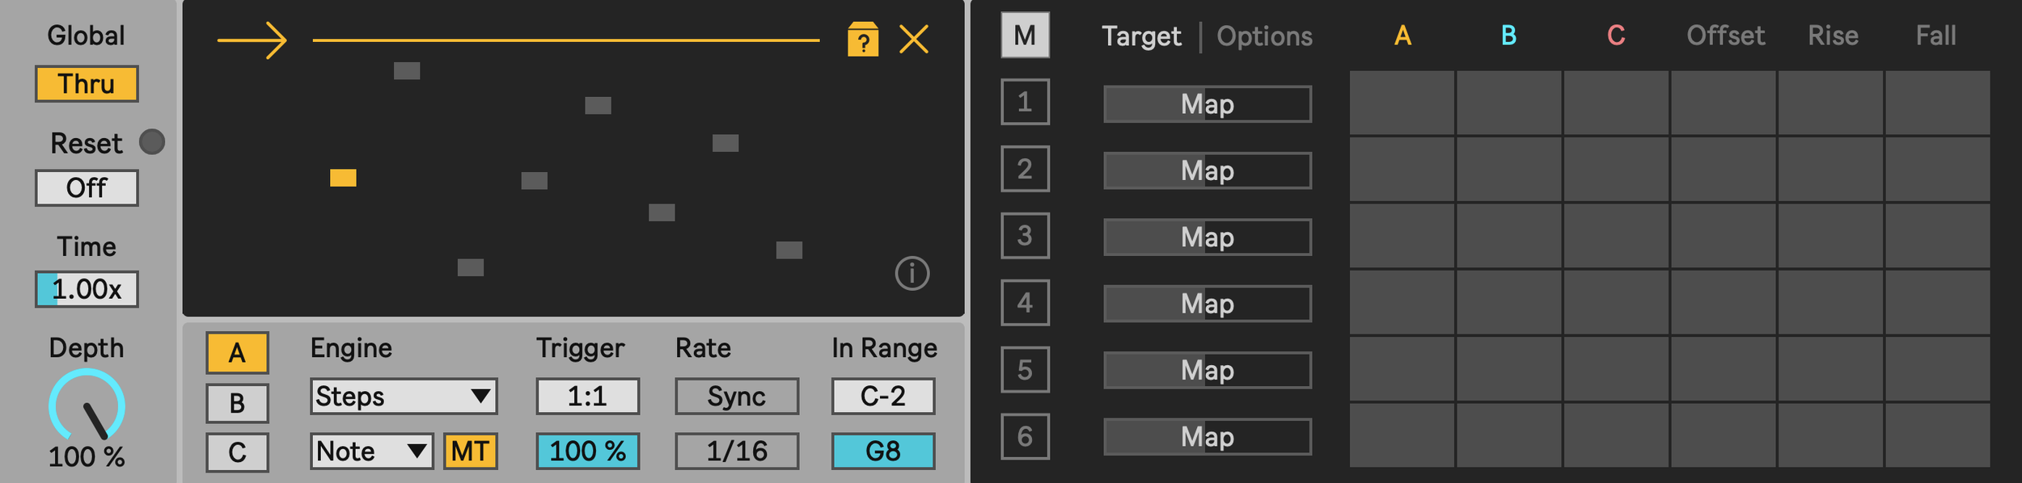Click the help box question mark icon

(x=863, y=40)
